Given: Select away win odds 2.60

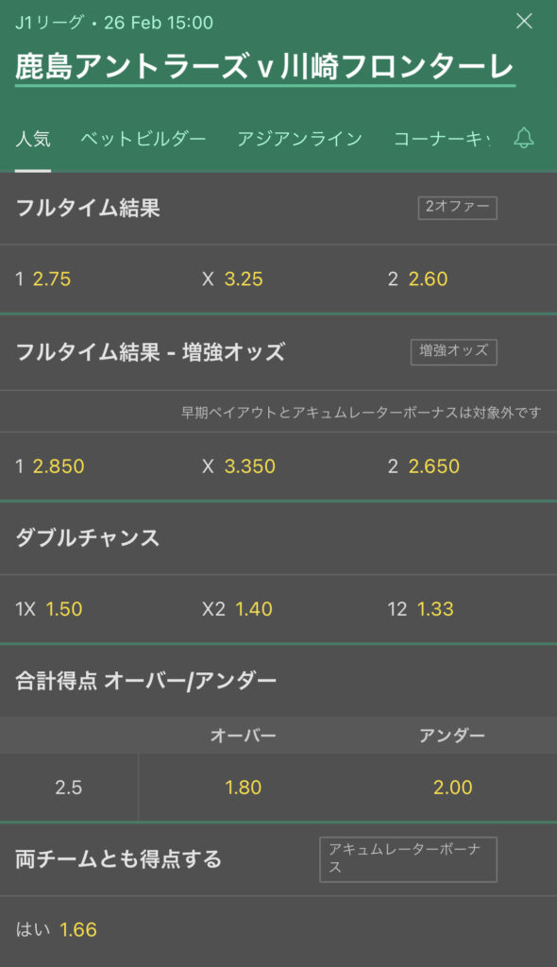Looking at the screenshot, I should (x=464, y=279).
